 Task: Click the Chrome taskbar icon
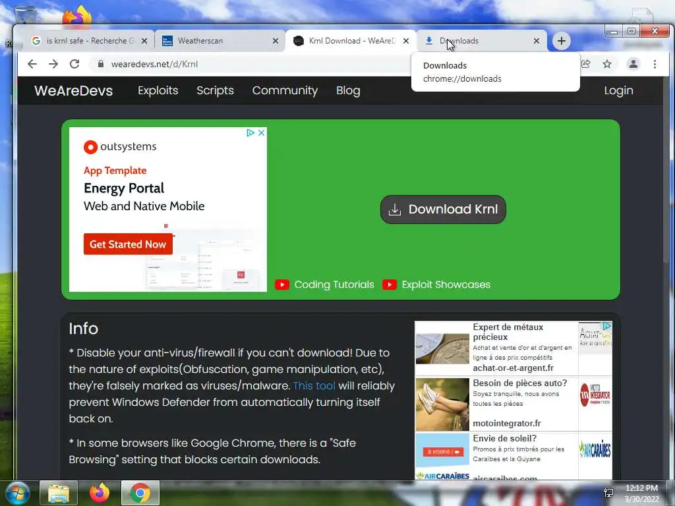(x=140, y=493)
